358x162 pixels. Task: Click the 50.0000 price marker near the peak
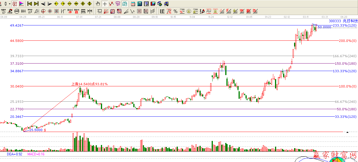[324, 27]
